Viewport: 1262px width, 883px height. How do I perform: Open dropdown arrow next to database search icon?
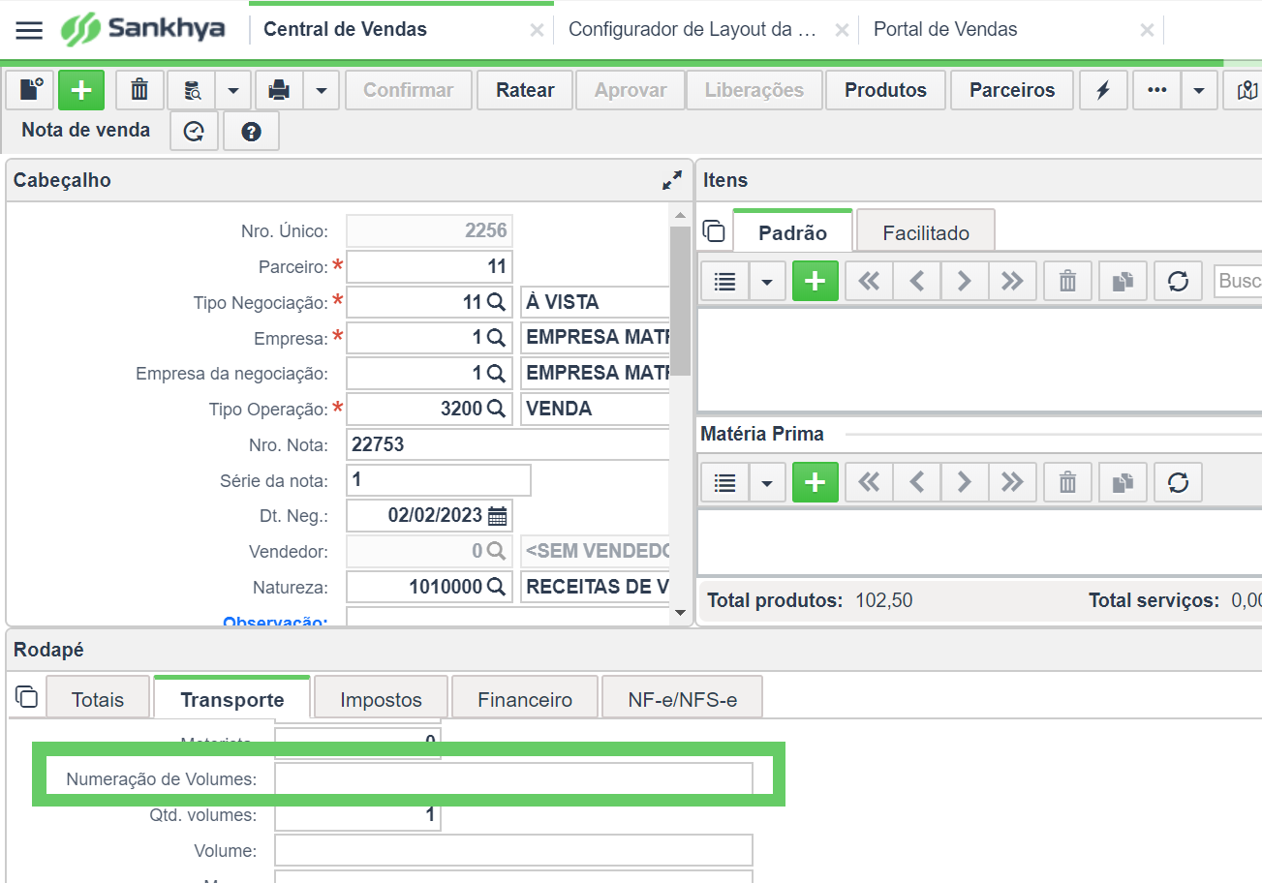click(233, 90)
